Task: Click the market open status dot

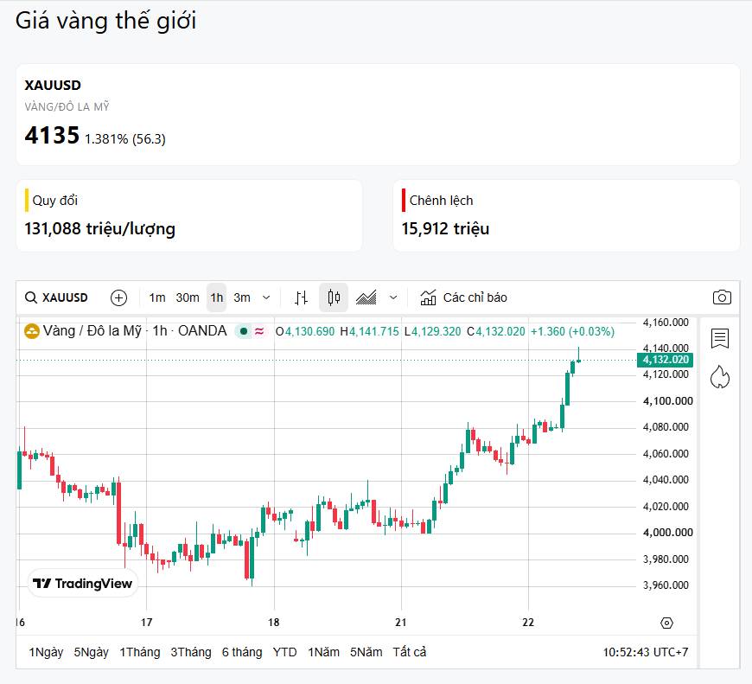Action: pyautogui.click(x=244, y=331)
